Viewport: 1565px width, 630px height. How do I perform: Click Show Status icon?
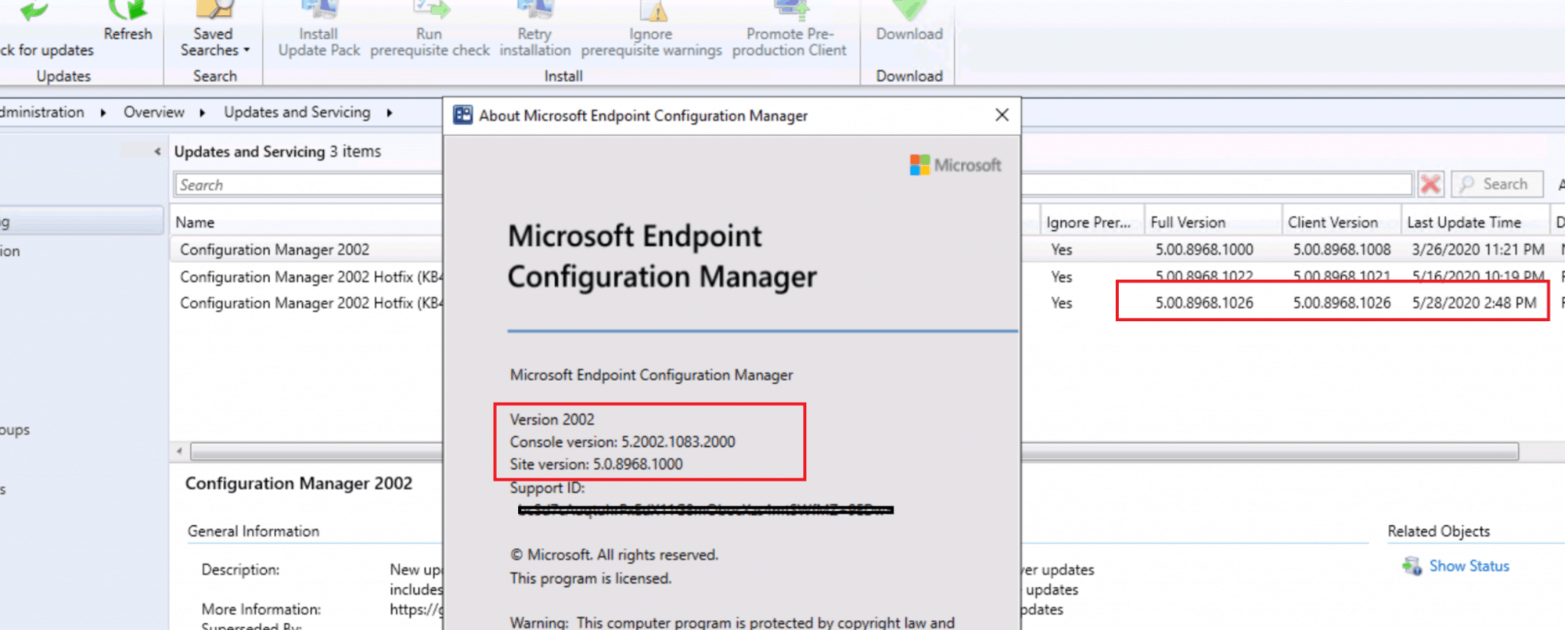tap(1412, 566)
